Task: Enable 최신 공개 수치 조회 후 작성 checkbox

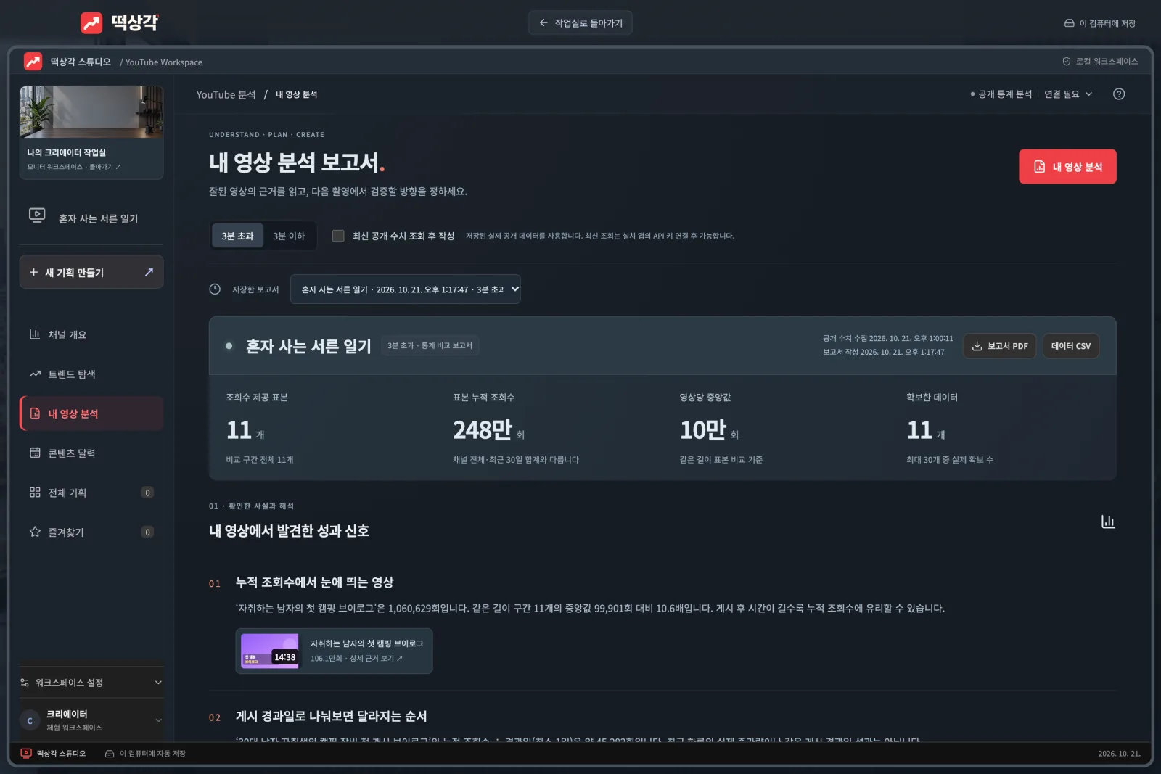Action: [x=338, y=236]
